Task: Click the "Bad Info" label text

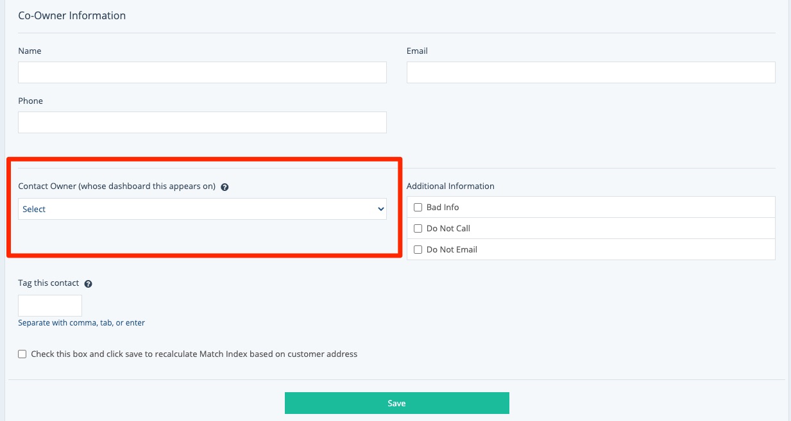Action: pyautogui.click(x=443, y=208)
